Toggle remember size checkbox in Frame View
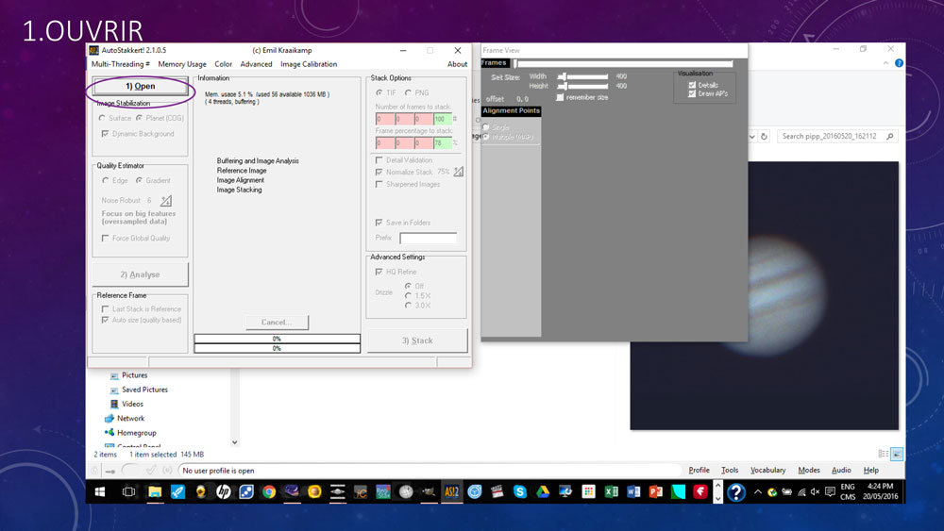 click(560, 97)
